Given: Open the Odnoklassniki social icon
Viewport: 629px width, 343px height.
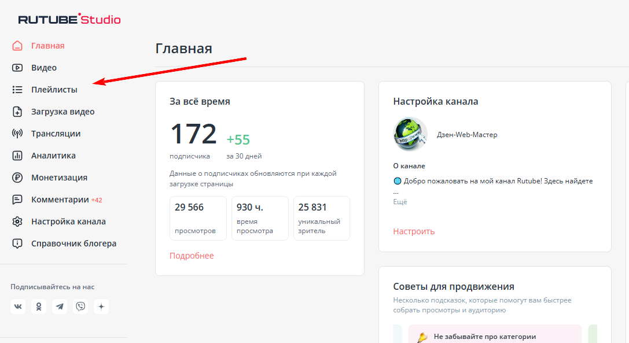Looking at the screenshot, I should tap(39, 307).
